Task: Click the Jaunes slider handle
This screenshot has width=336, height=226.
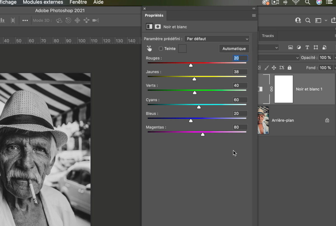Action: tap(194, 79)
